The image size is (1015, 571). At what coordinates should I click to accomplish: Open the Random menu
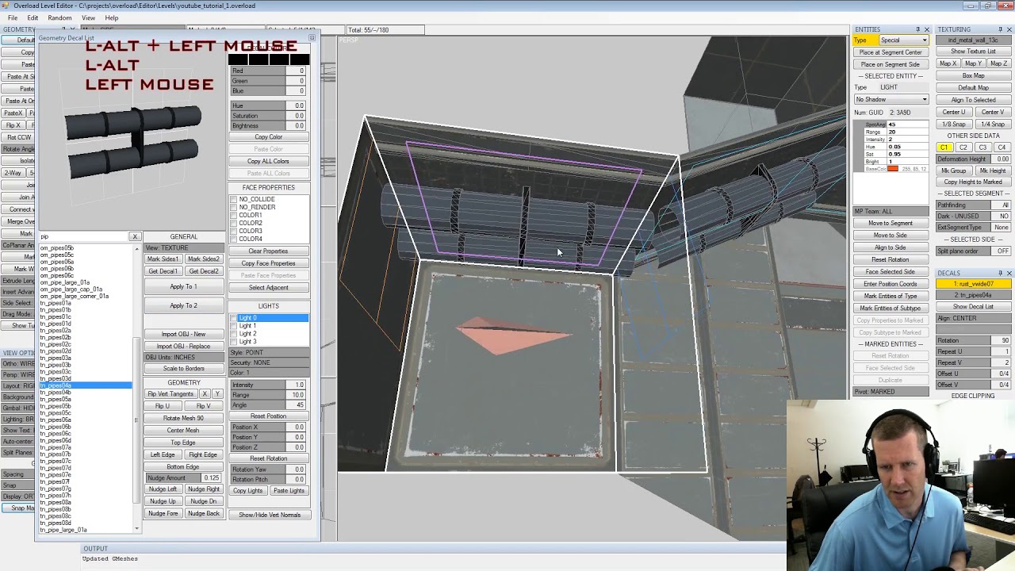[x=59, y=17]
